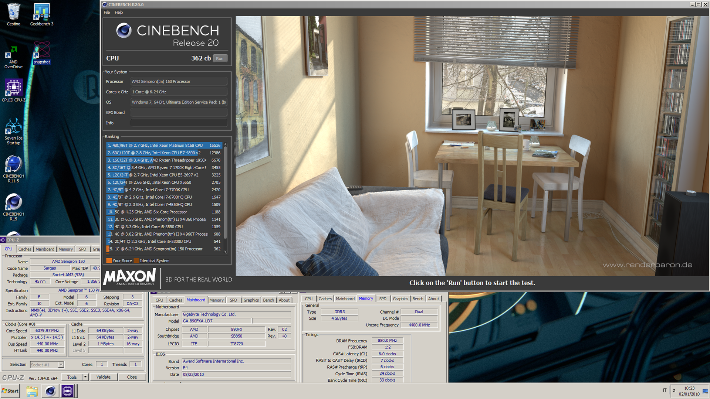Image resolution: width=710 pixels, height=399 pixels.
Task: Open Windows Explorer from the taskbar
Action: (32, 391)
